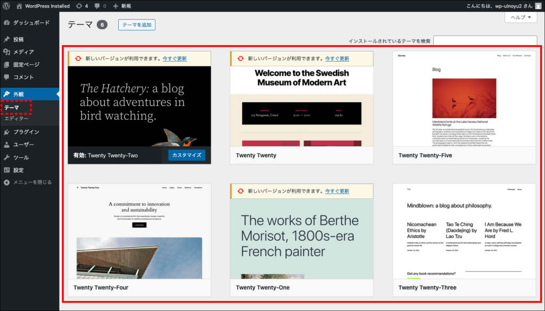The height and width of the screenshot is (311, 545).
Task: Click the ツール wrench icon
Action: point(6,157)
